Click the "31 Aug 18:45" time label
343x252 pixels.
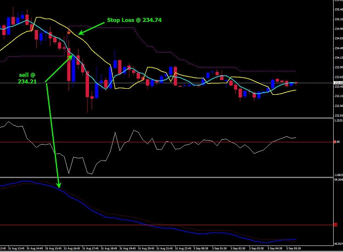click(x=109, y=249)
